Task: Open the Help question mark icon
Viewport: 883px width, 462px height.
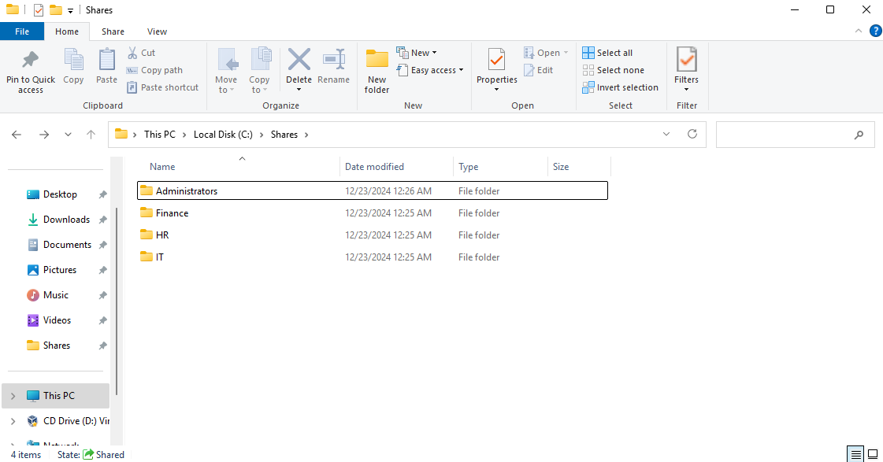Action: [x=874, y=31]
